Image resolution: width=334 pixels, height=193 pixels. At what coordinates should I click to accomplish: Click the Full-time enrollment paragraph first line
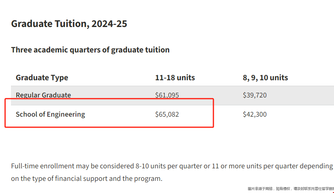(x=172, y=166)
